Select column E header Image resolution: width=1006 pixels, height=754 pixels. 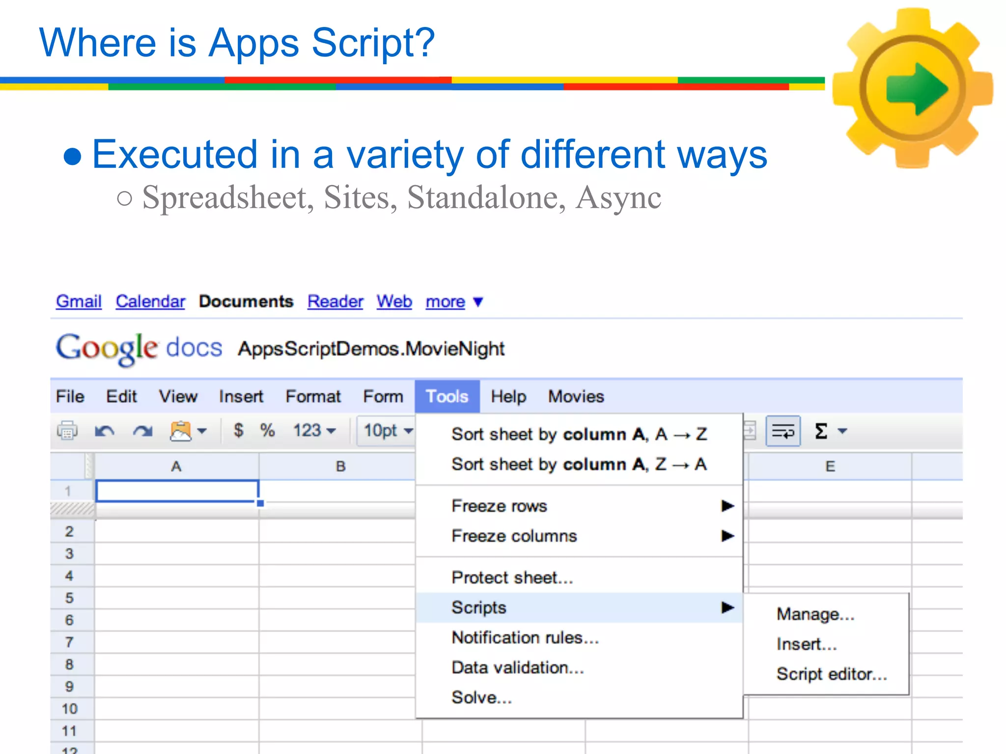830,466
